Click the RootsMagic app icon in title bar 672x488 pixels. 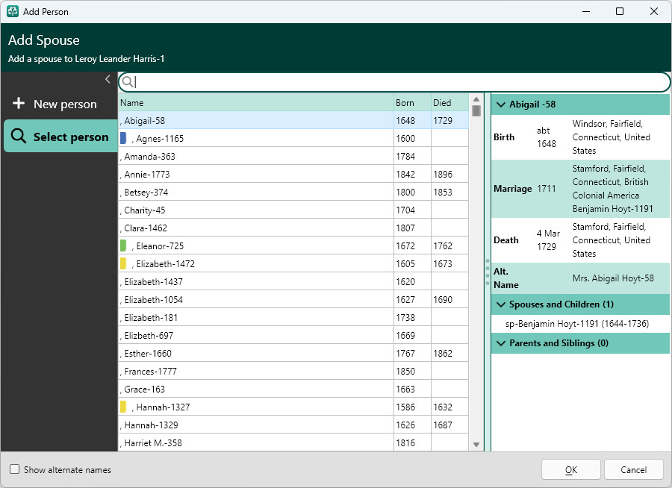click(x=13, y=12)
